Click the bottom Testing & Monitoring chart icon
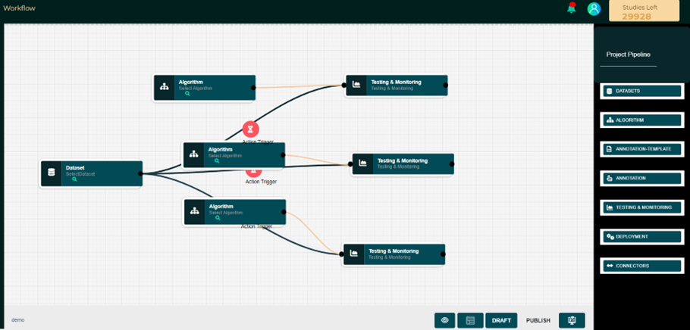 click(x=354, y=254)
